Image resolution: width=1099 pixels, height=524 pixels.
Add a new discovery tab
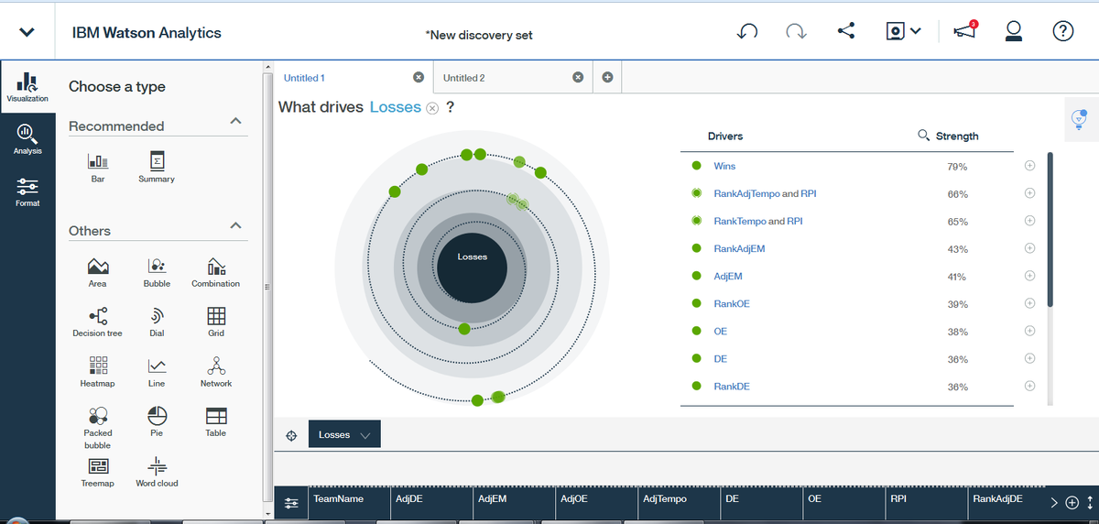607,77
